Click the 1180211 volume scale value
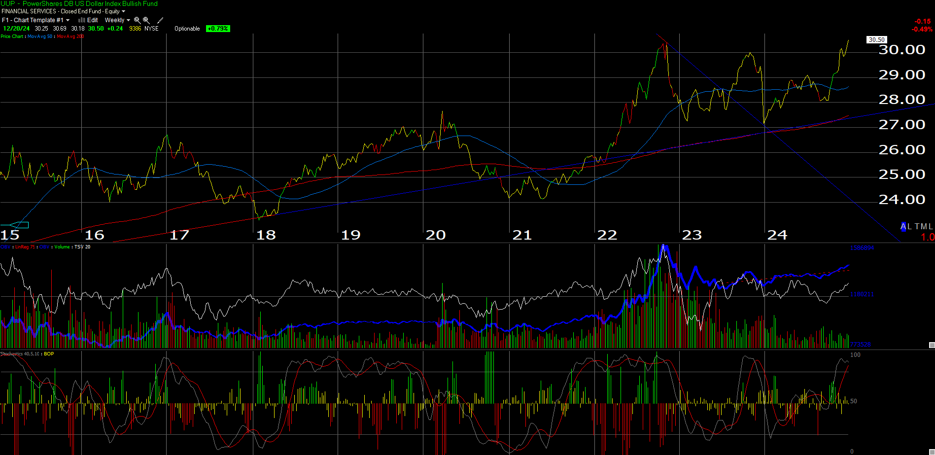This screenshot has height=455, width=935. click(x=862, y=294)
